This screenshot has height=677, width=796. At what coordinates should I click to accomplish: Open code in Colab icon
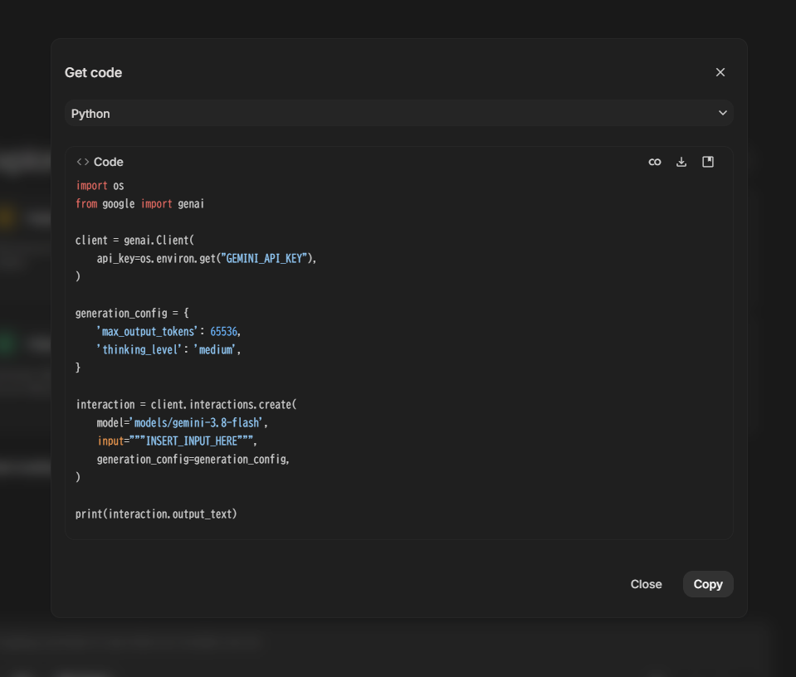click(655, 162)
